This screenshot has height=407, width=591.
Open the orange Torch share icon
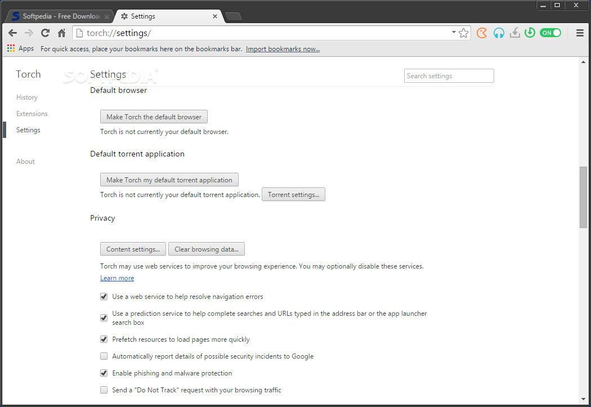482,33
